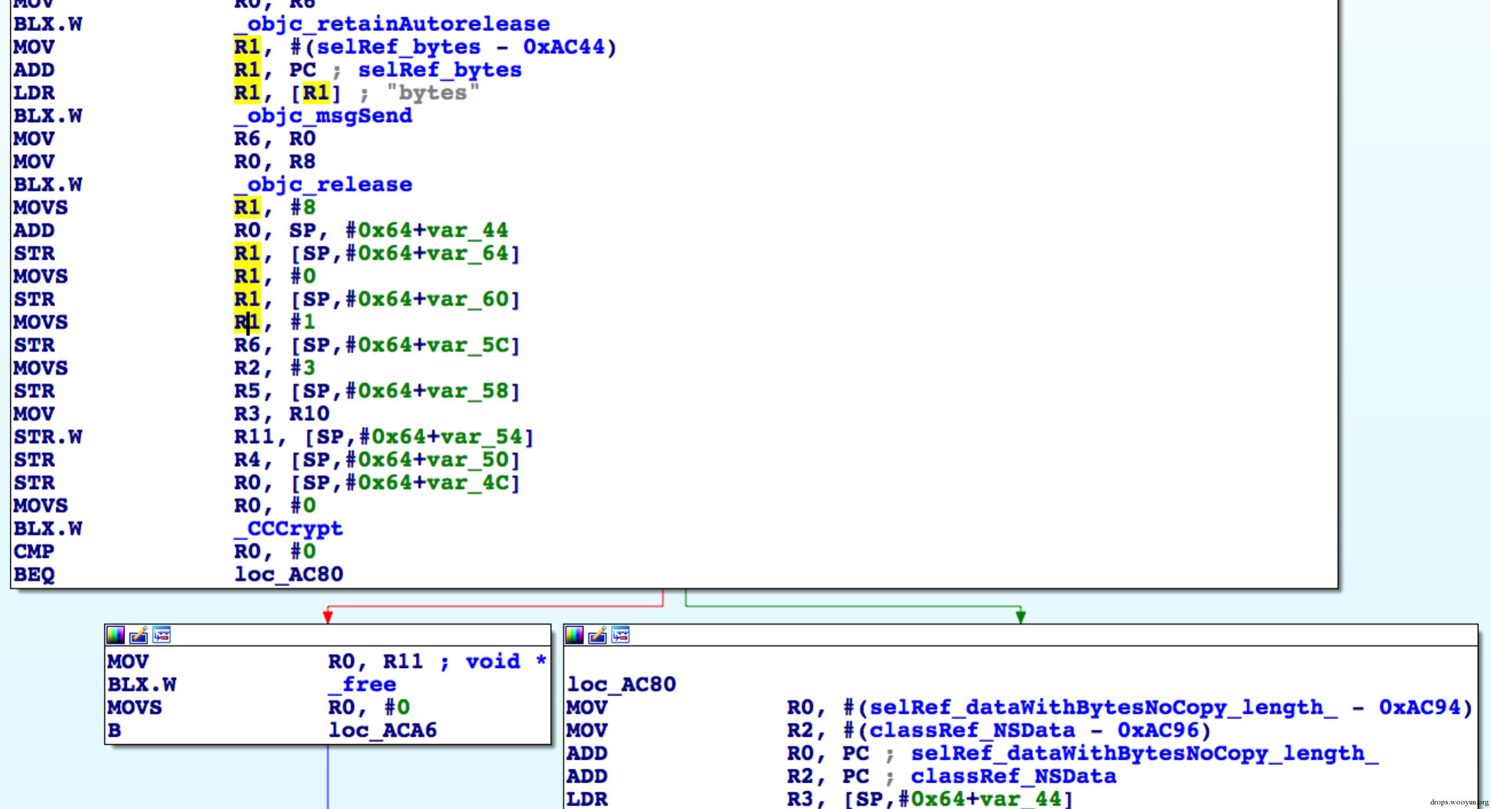Viewport: 1491px width, 809px height.
Task: Click the loc_AC80 operand of the BEQ instruction
Action: (x=288, y=574)
